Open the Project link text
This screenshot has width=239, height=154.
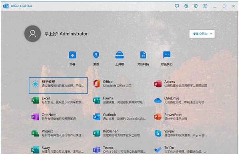(x=47, y=131)
